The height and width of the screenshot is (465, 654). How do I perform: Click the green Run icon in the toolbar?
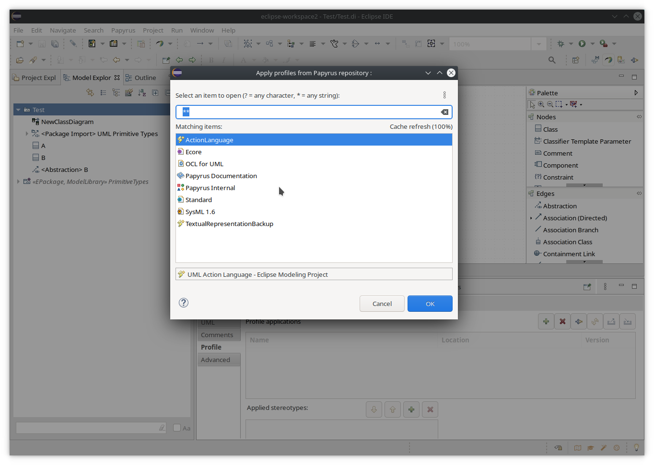(582, 44)
